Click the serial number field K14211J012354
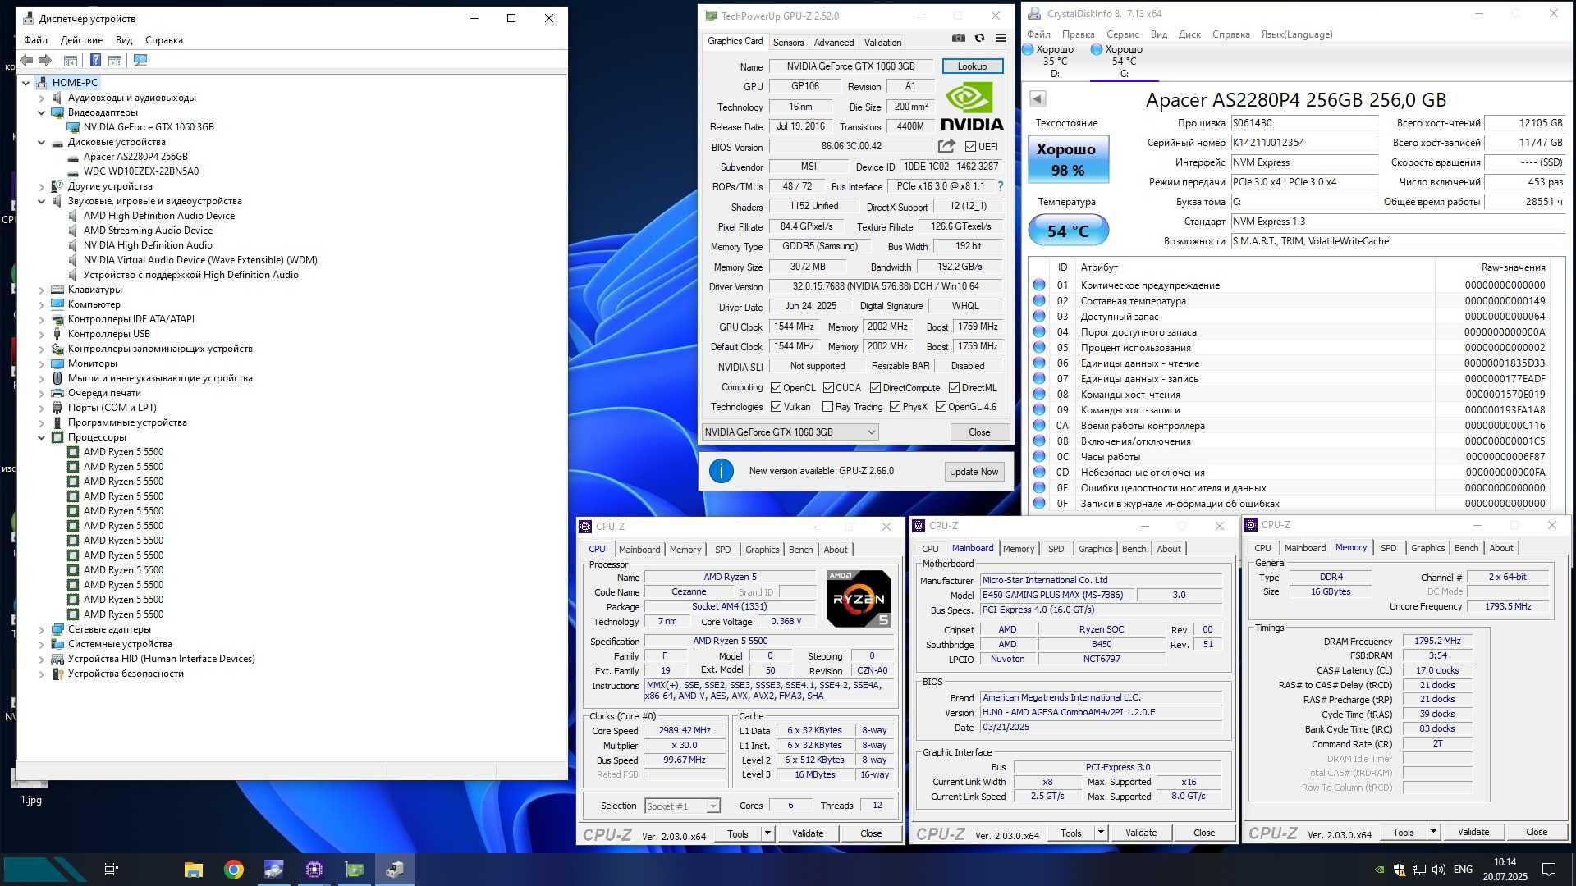Viewport: 1576px width, 886px height. pyautogui.click(x=1304, y=143)
